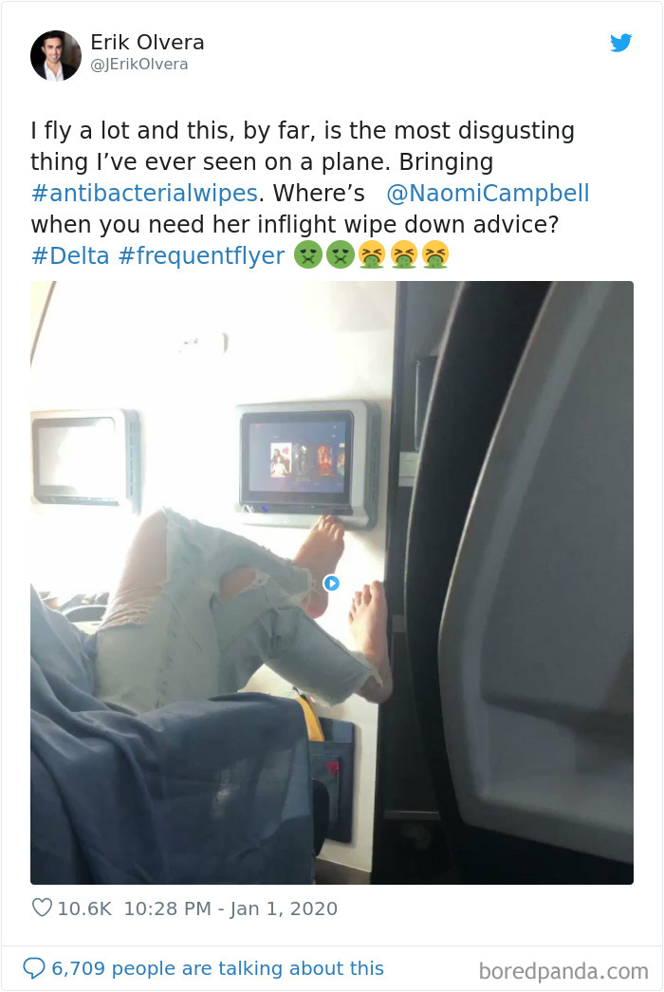Click the speech bubble reply icon
This screenshot has width=664, height=992.
pos(33,968)
